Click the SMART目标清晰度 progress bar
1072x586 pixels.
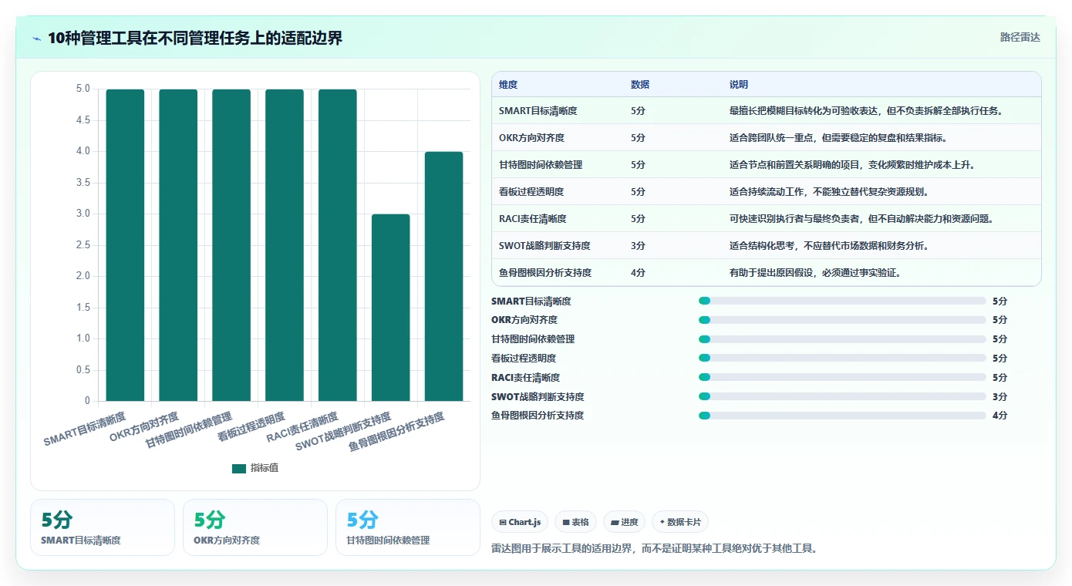pyautogui.click(x=842, y=301)
